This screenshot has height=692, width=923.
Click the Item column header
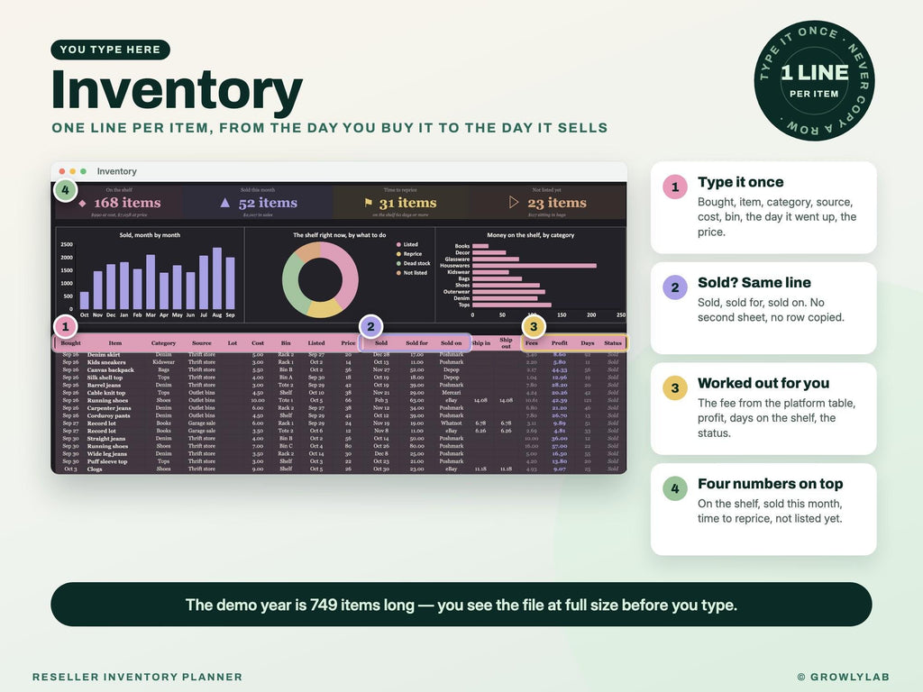point(115,342)
